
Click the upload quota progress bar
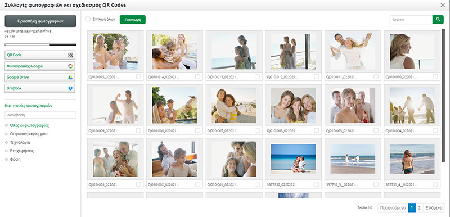[40, 45]
